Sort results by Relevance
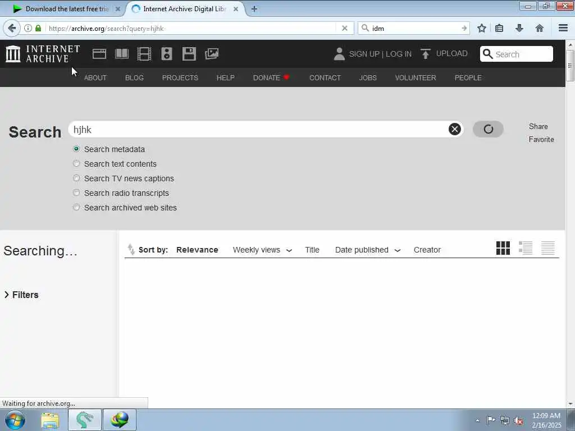The width and height of the screenshot is (575, 431). [x=197, y=250]
